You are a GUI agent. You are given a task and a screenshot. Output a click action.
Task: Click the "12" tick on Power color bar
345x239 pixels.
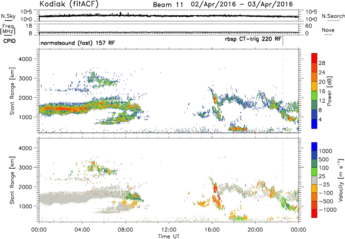click(322, 101)
